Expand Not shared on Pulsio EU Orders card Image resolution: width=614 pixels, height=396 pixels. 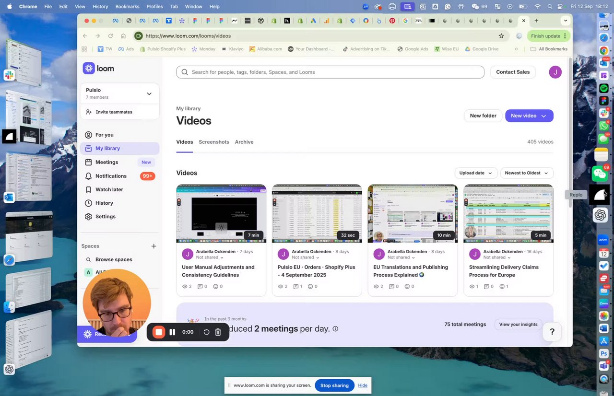306,257
